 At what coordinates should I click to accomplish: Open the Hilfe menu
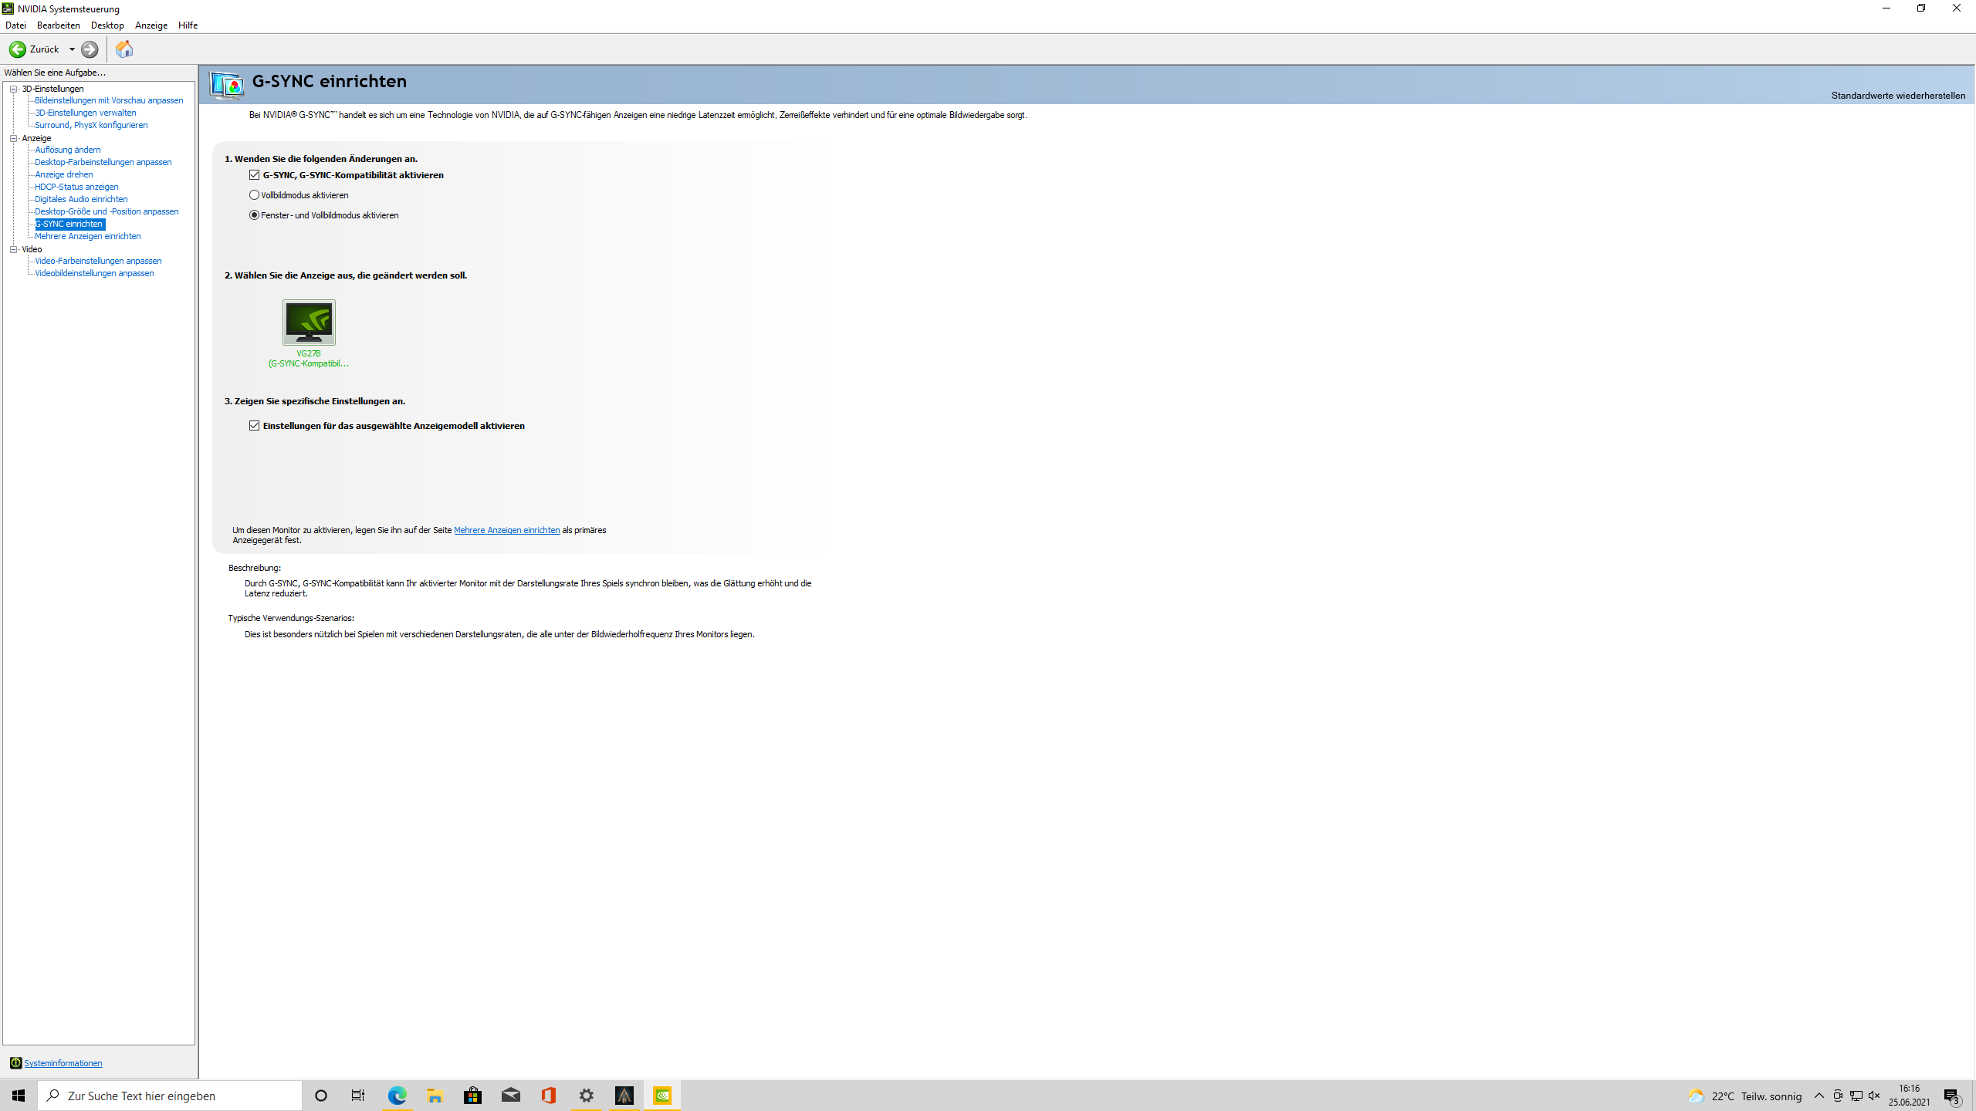[188, 25]
